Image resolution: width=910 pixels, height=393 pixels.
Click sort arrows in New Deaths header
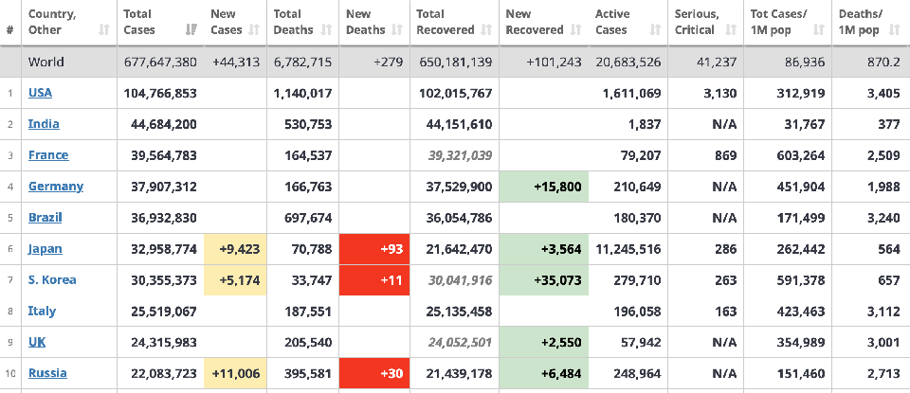click(x=396, y=30)
